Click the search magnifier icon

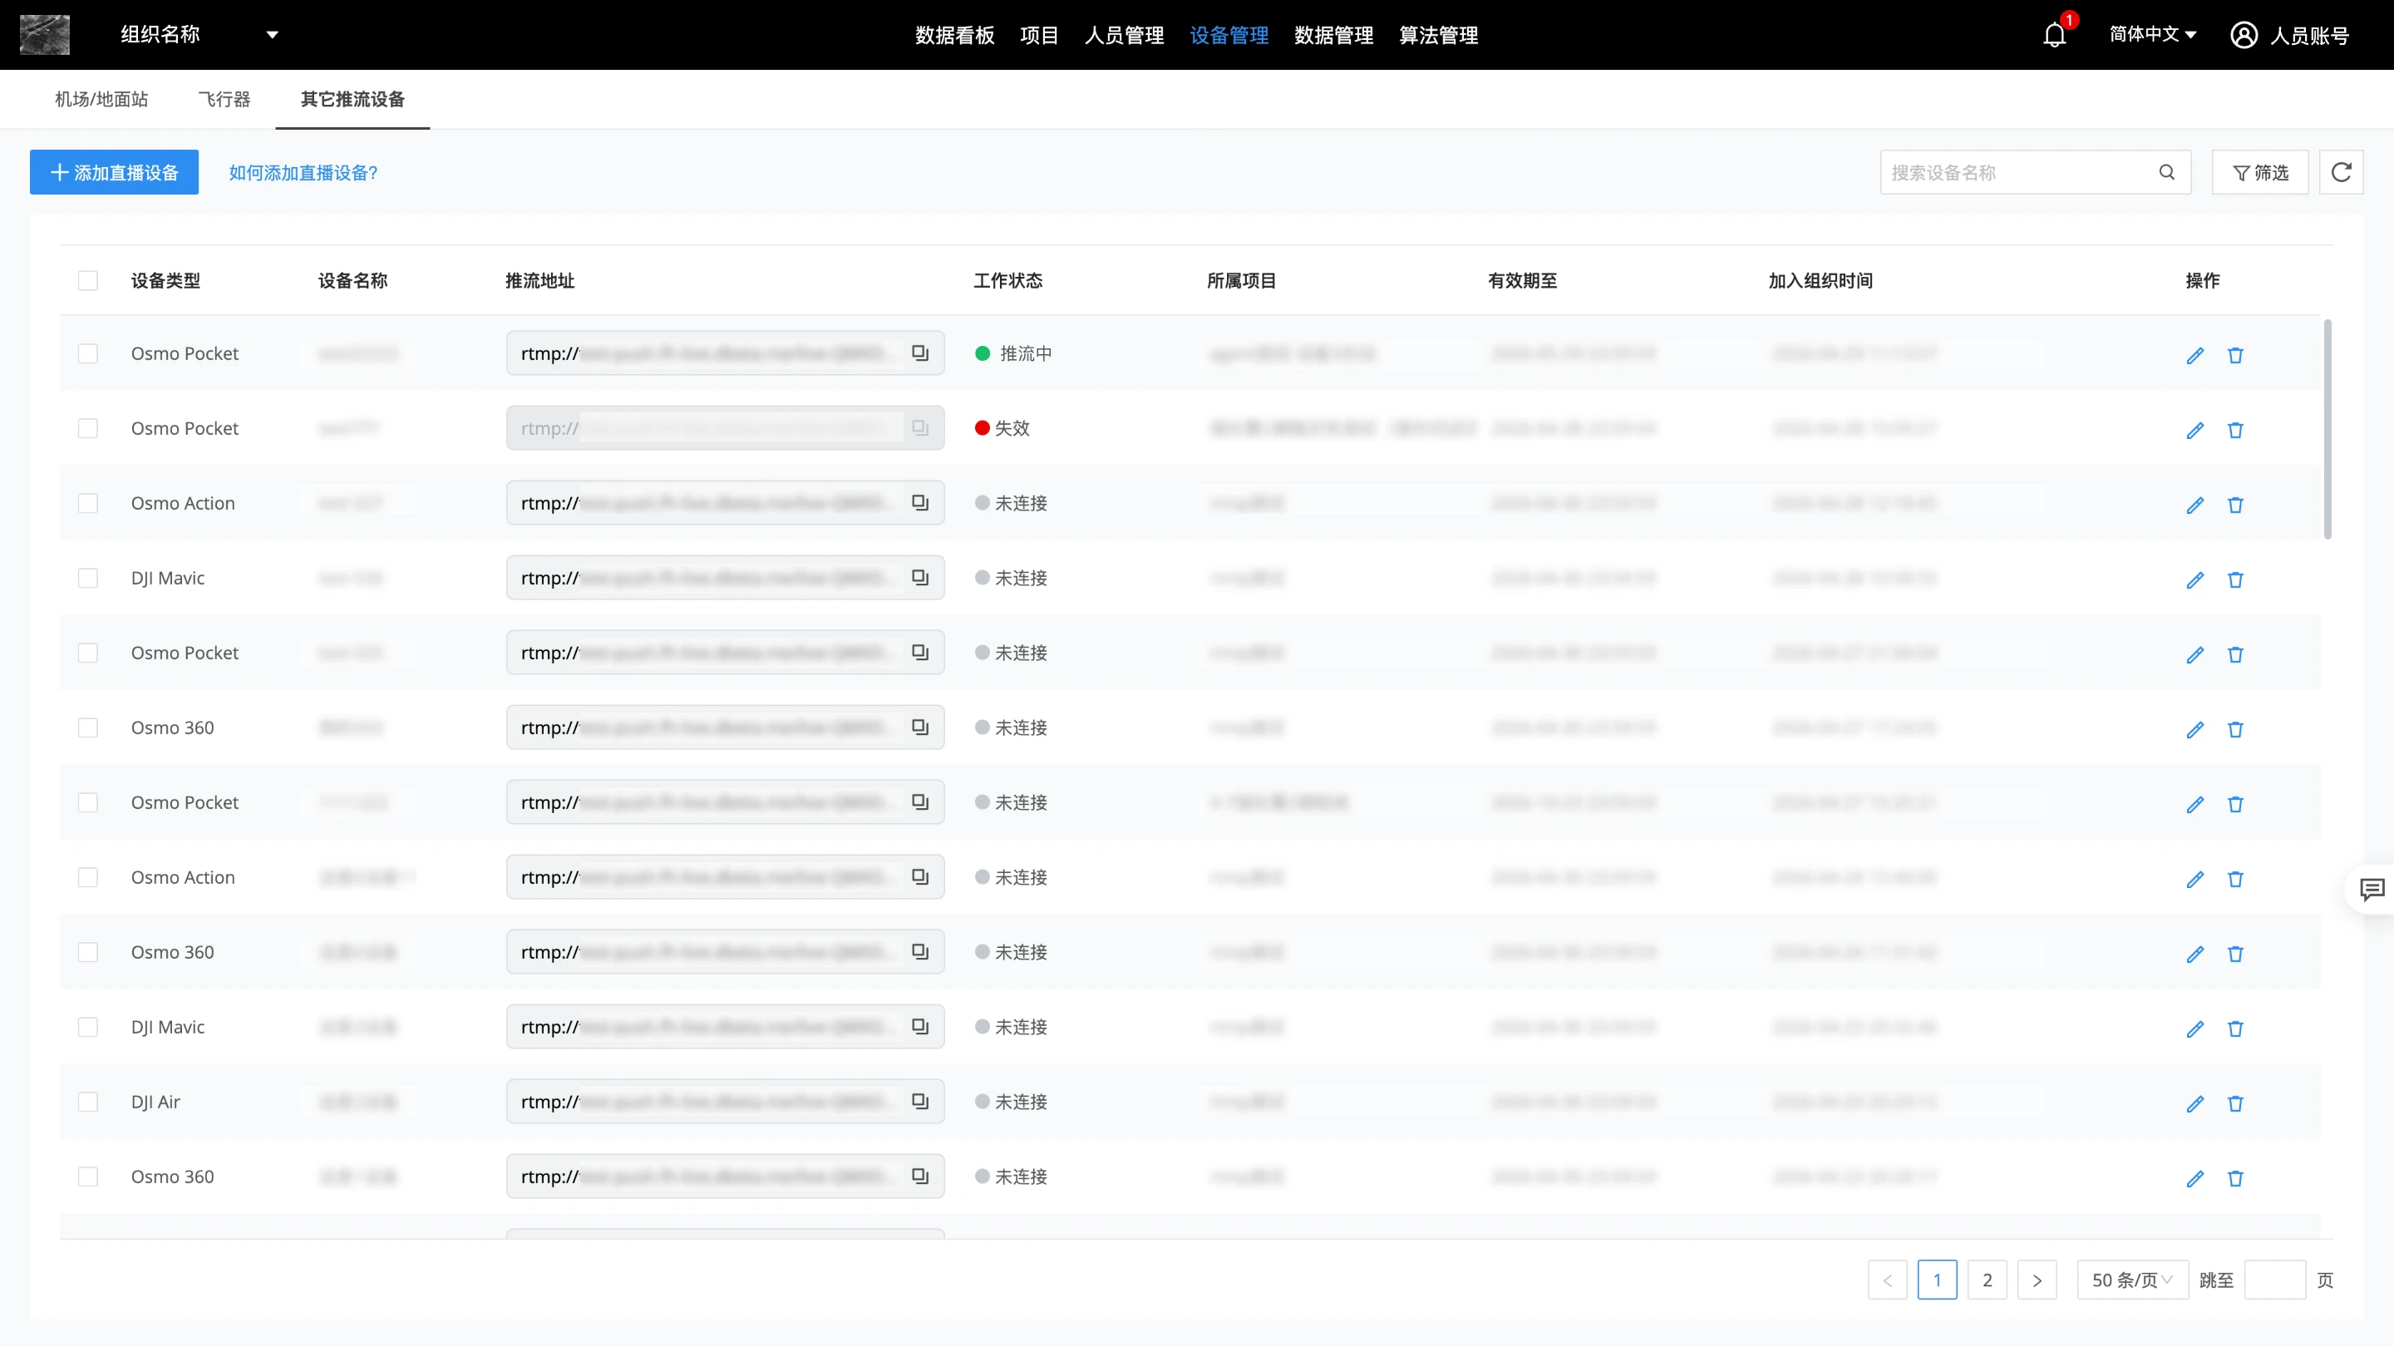[x=2166, y=172]
